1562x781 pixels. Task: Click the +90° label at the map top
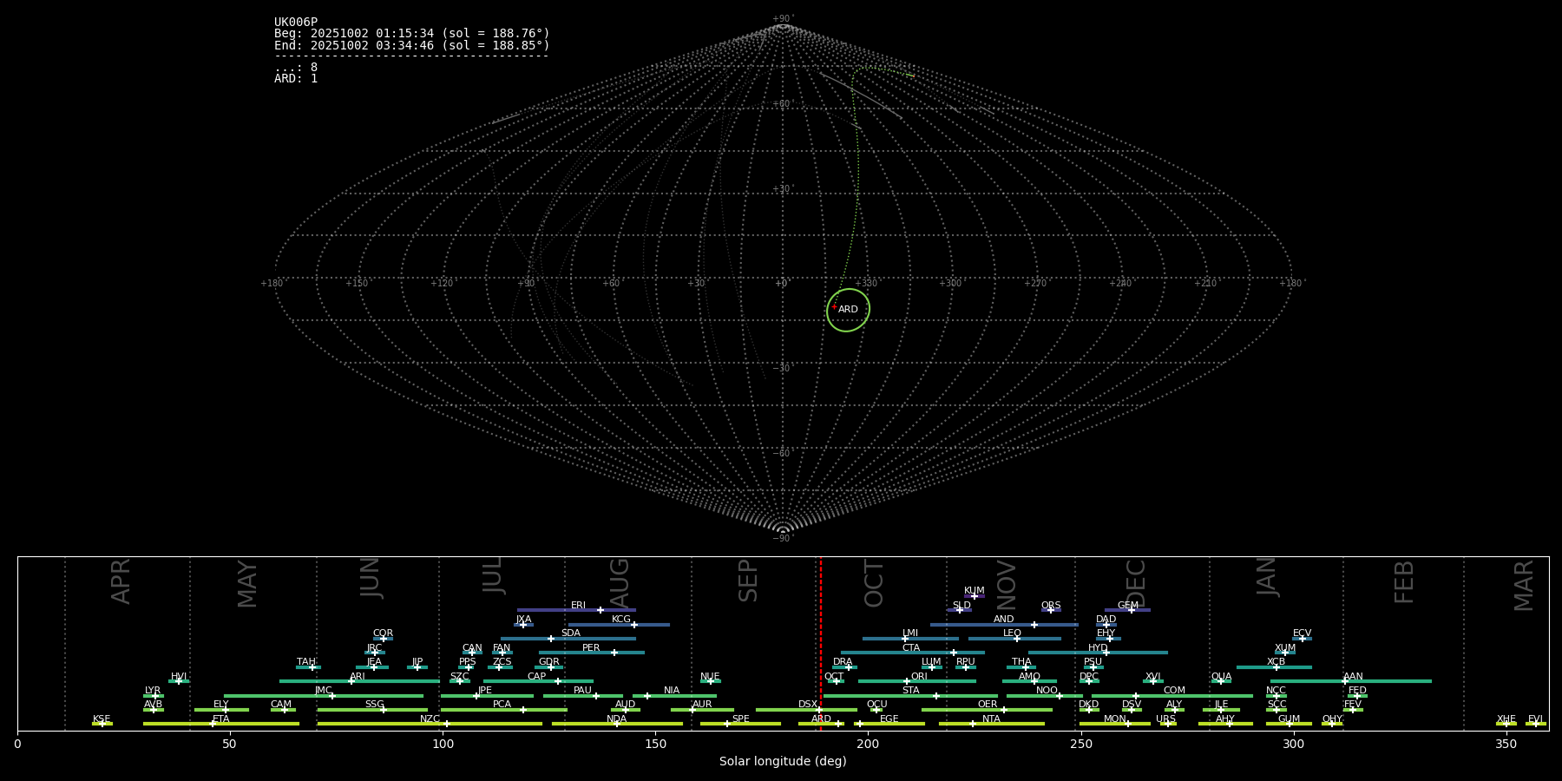point(783,19)
